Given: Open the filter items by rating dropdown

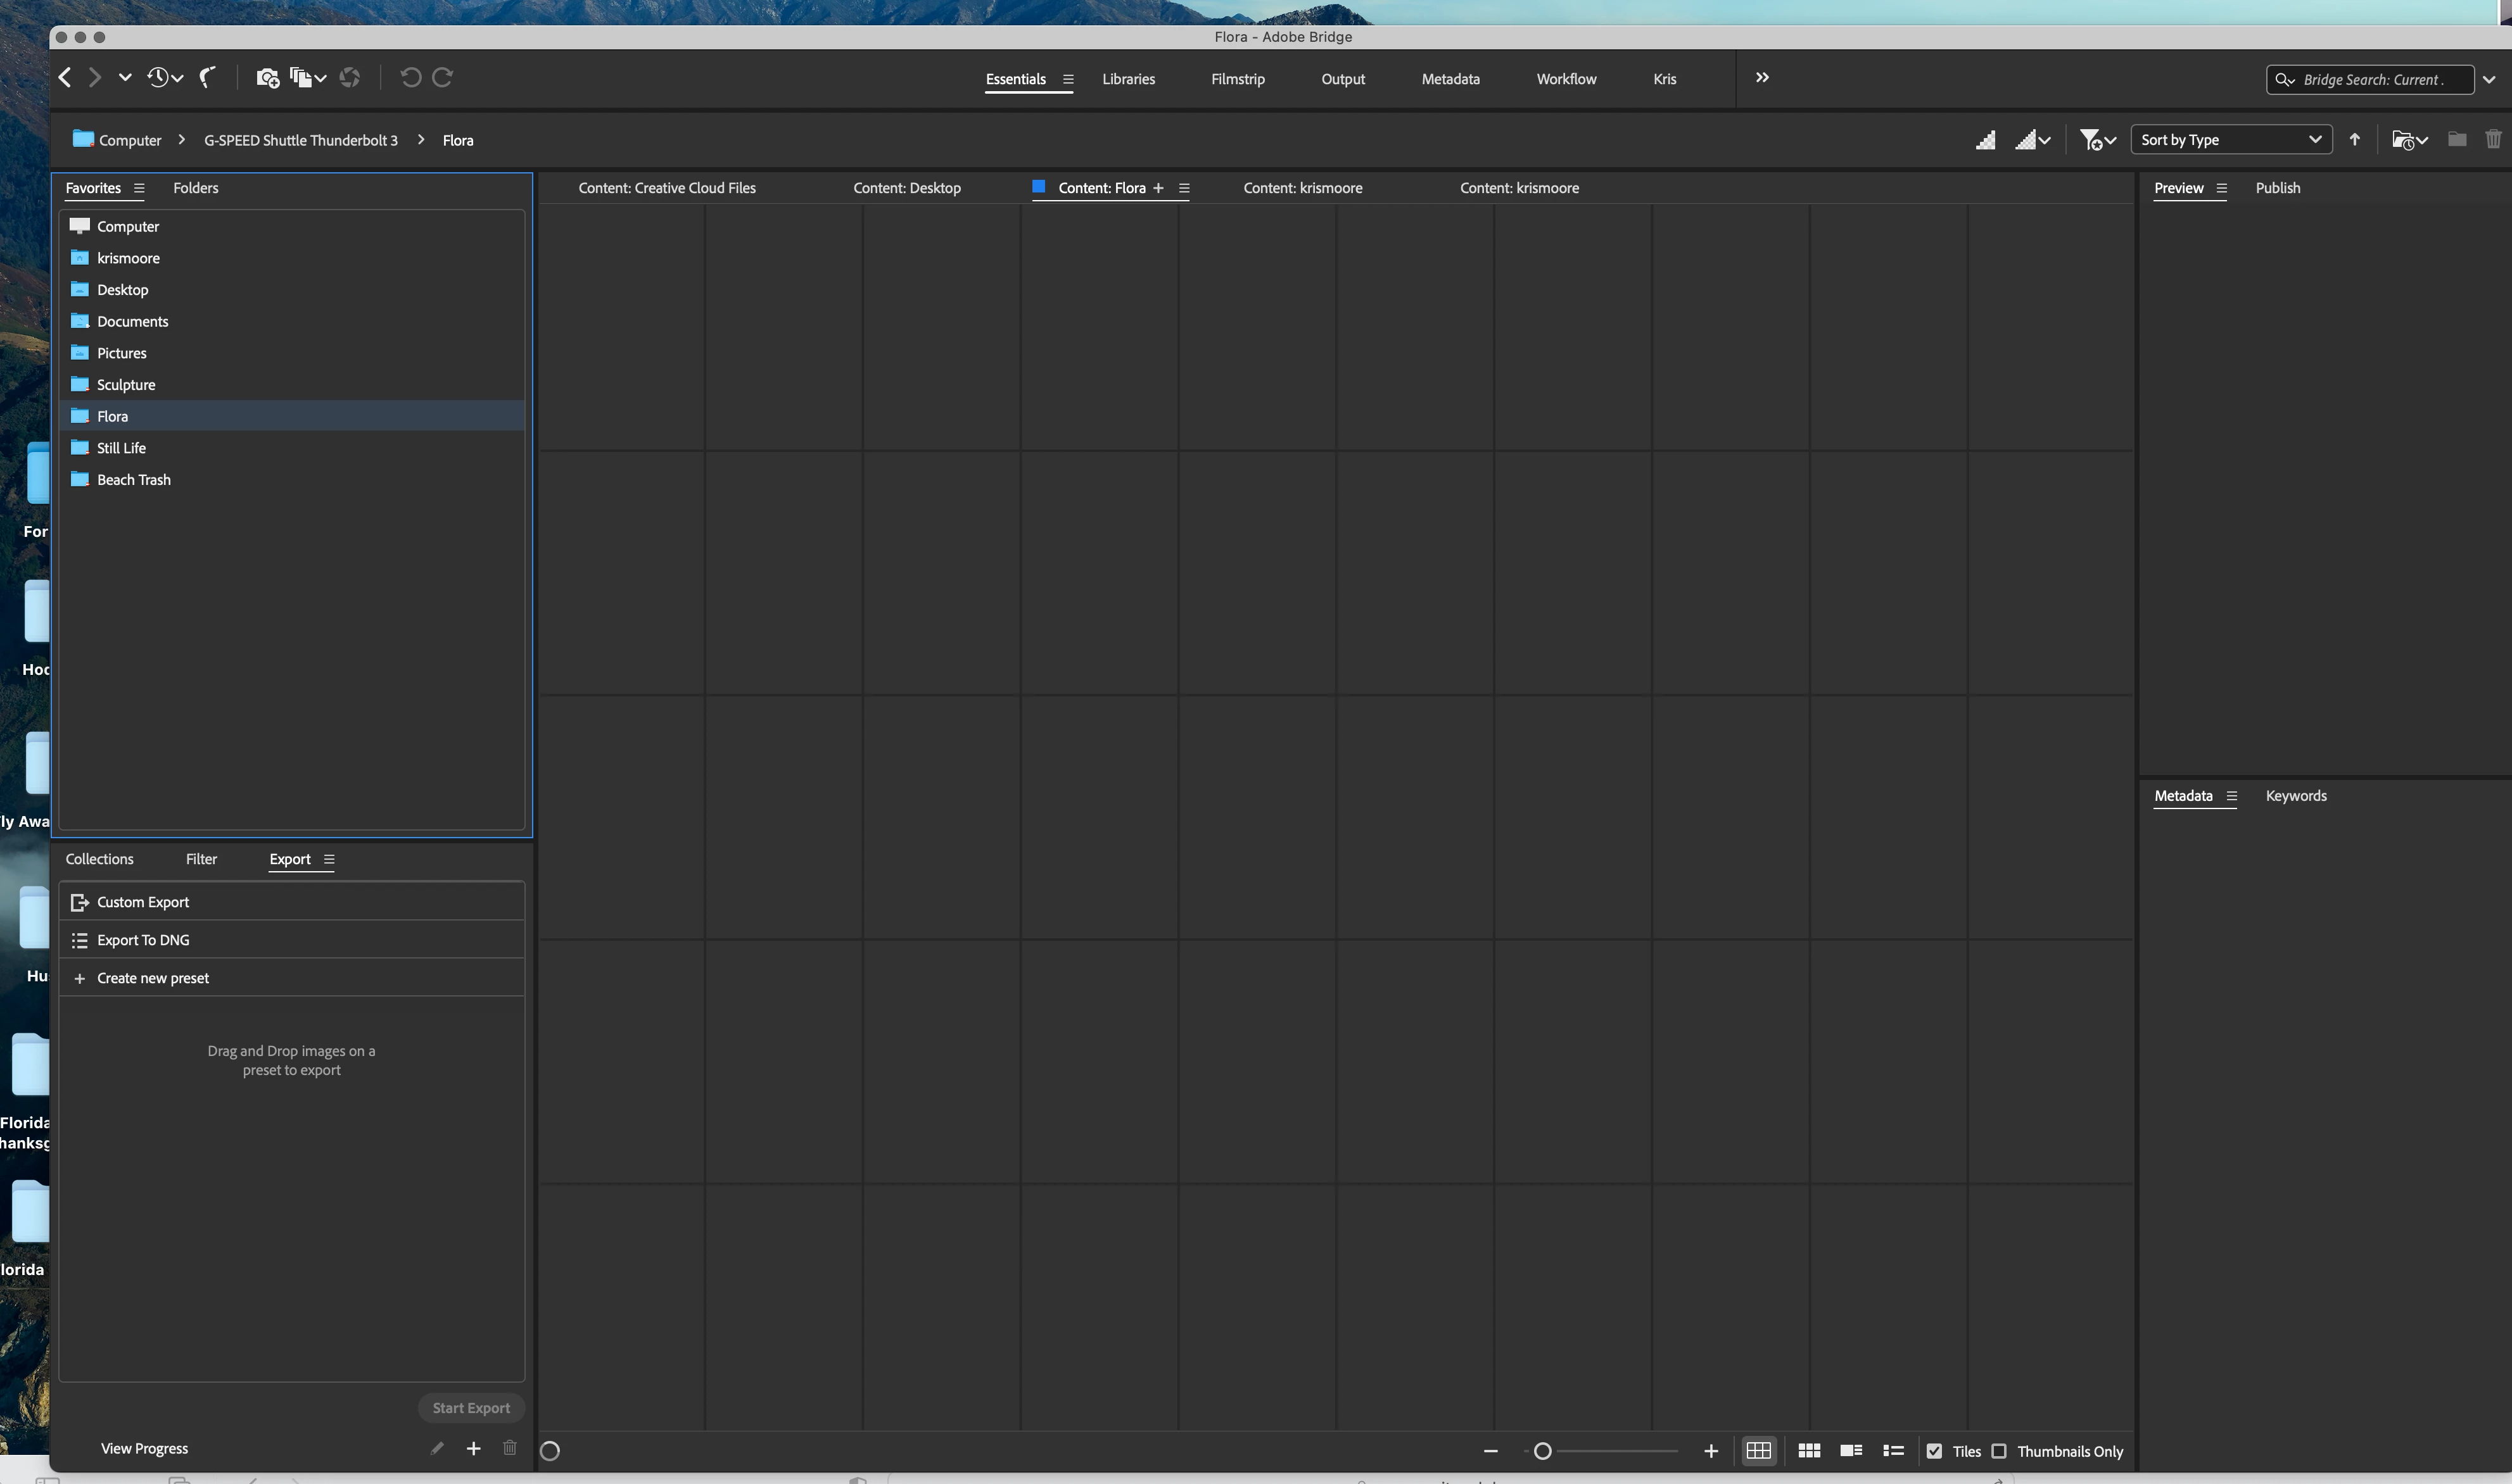Looking at the screenshot, I should pyautogui.click(x=2097, y=140).
